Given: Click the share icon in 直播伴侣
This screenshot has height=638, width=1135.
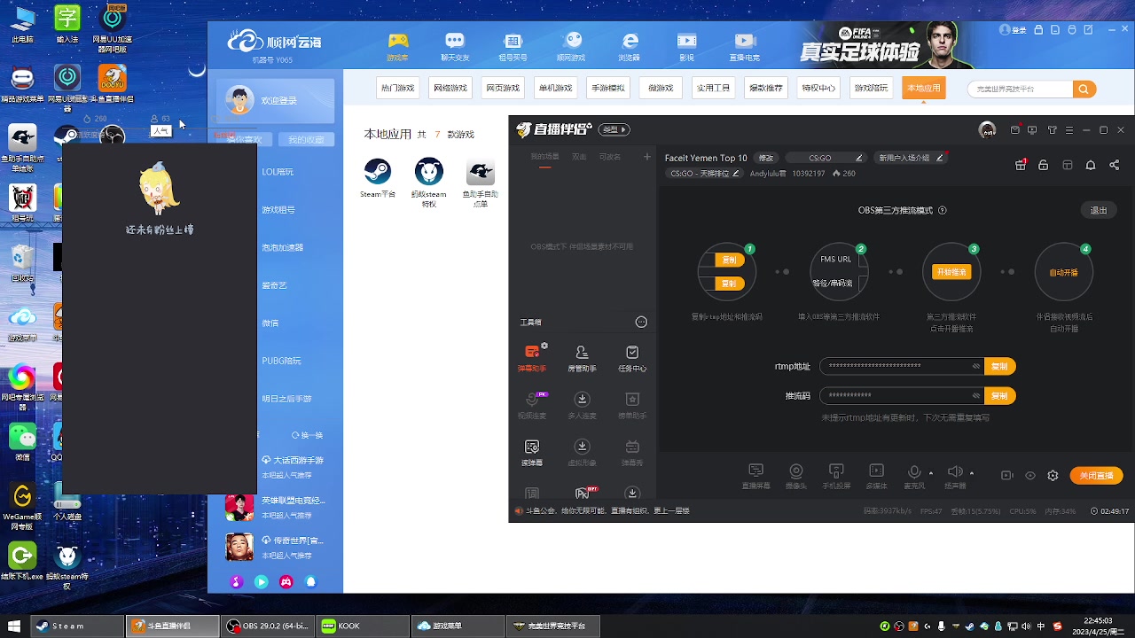Looking at the screenshot, I should coord(1115,165).
